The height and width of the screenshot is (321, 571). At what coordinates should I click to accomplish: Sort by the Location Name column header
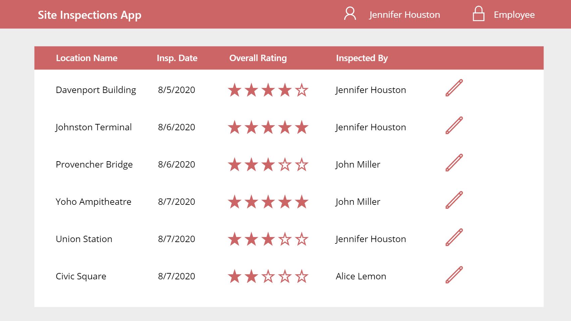(x=87, y=58)
